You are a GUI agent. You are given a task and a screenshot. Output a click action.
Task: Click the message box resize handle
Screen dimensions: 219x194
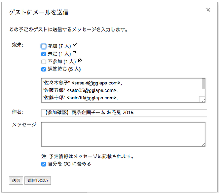click(x=203, y=145)
